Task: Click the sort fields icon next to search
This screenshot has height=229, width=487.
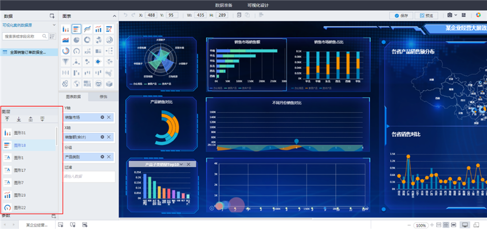Action: [53, 36]
